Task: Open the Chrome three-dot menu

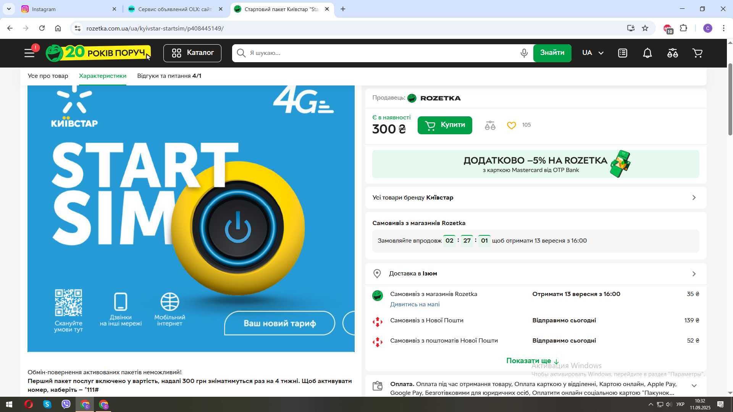Action: pyautogui.click(x=724, y=28)
